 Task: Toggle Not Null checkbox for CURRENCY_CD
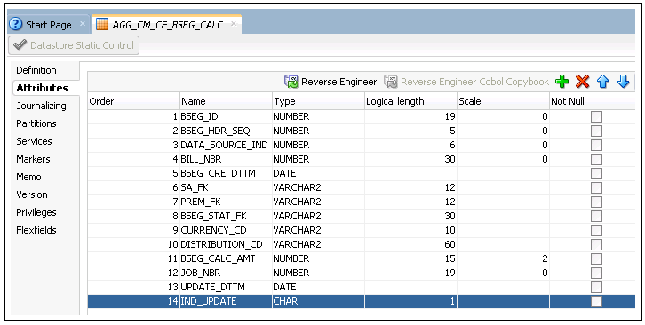596,230
